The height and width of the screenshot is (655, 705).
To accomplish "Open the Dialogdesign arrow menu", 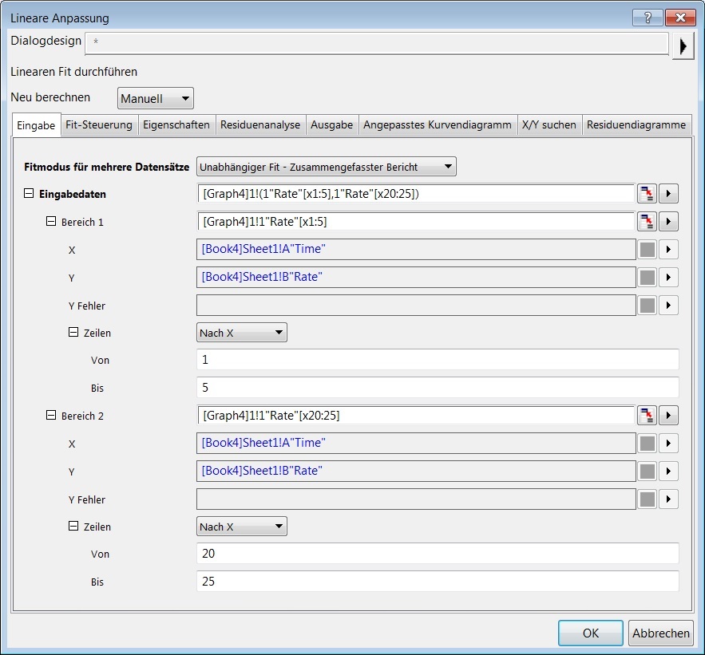I will coord(683,46).
